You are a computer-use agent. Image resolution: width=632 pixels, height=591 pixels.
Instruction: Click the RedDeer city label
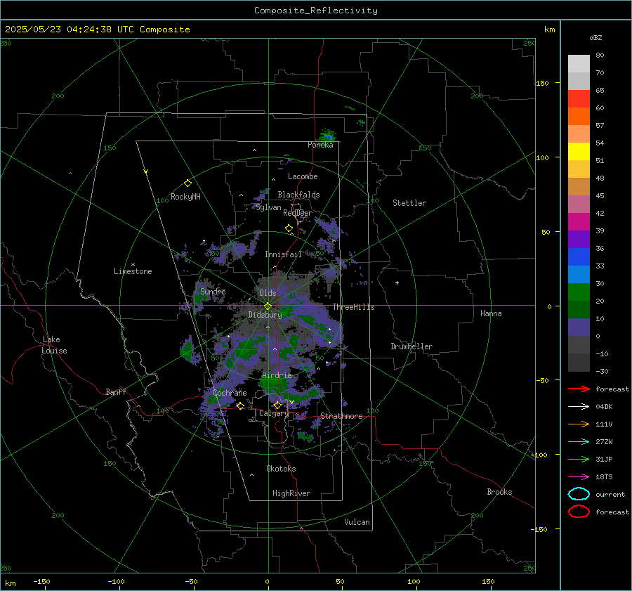(x=298, y=213)
